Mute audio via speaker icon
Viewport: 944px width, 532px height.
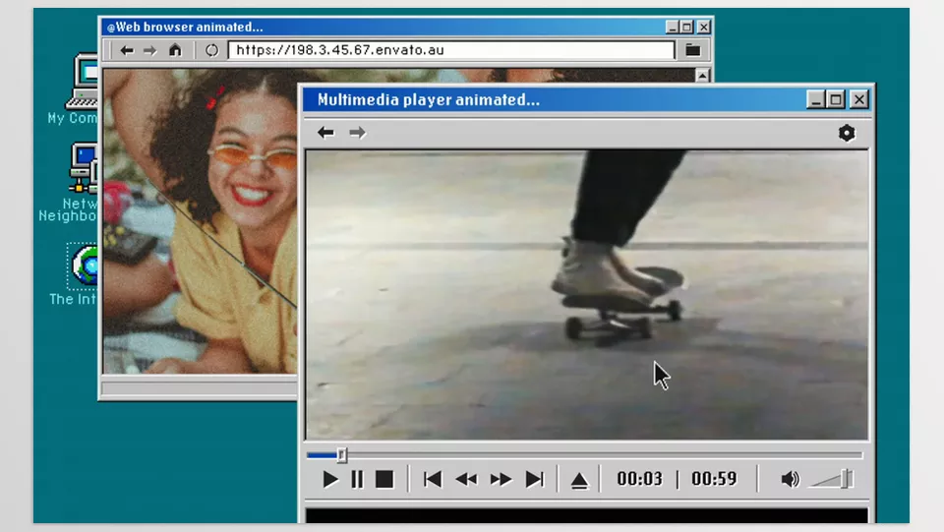click(x=790, y=479)
